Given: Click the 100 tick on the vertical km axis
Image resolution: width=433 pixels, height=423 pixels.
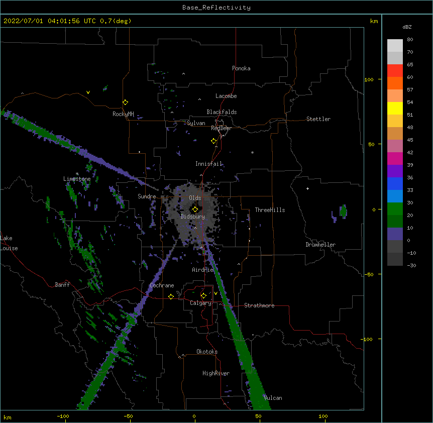Looking at the screenshot, I should click(x=369, y=79).
